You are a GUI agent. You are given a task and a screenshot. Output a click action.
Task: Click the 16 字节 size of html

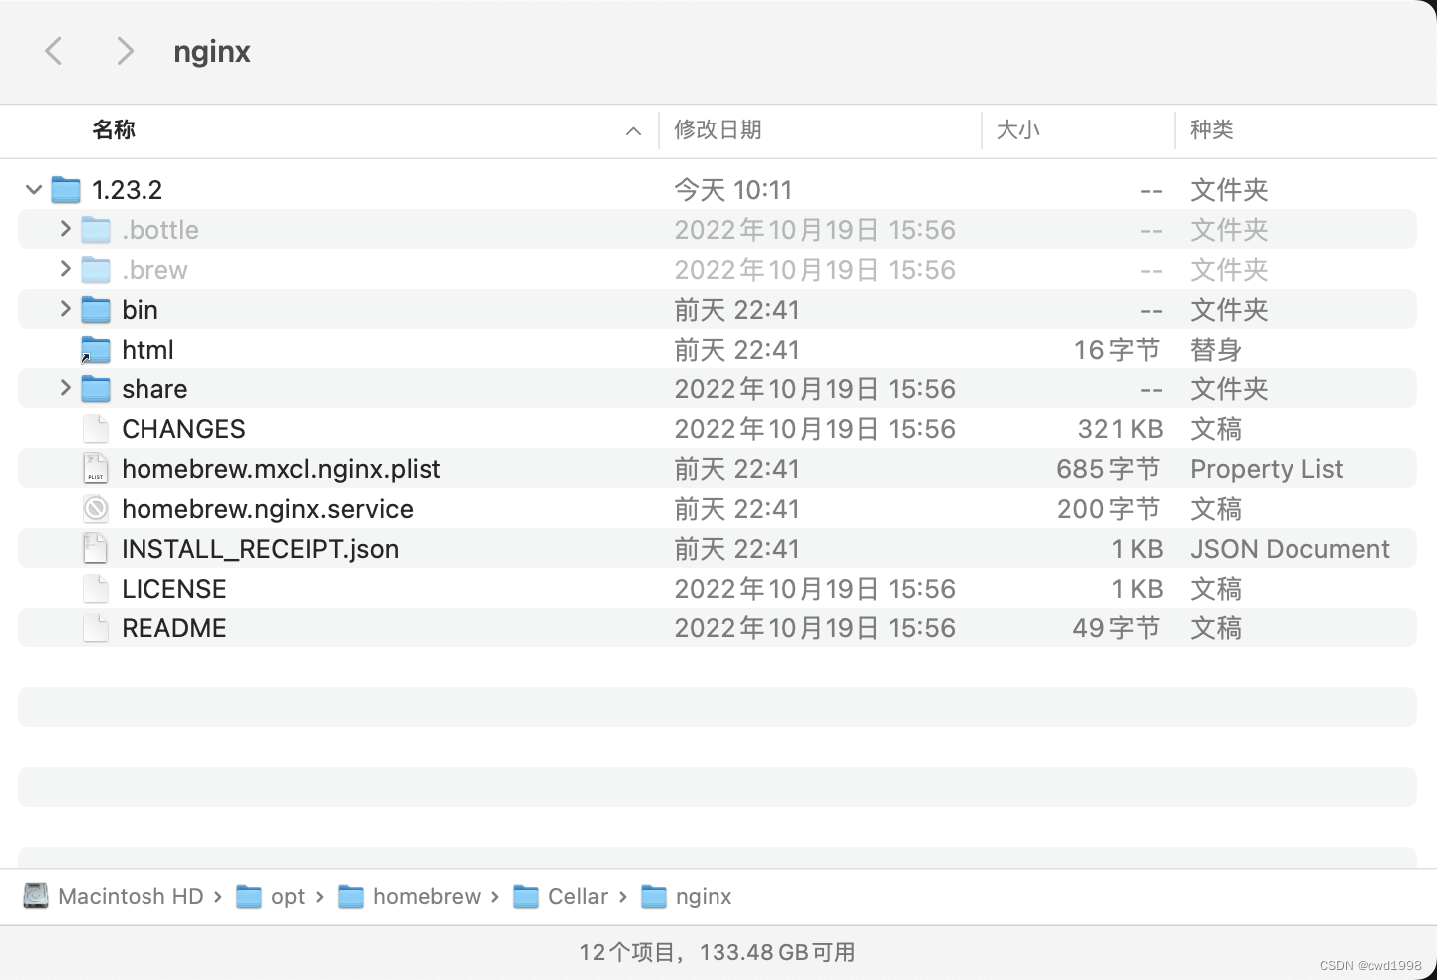coord(1117,349)
